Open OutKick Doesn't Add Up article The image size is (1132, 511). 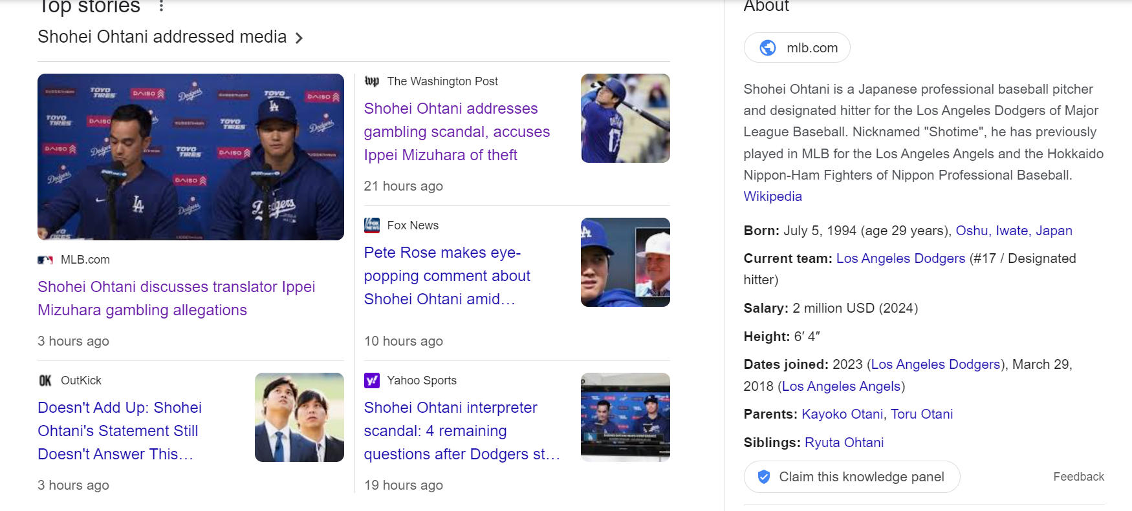[120, 431]
